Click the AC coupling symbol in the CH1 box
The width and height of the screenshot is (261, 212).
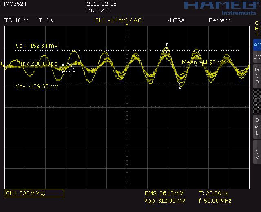click(43, 194)
